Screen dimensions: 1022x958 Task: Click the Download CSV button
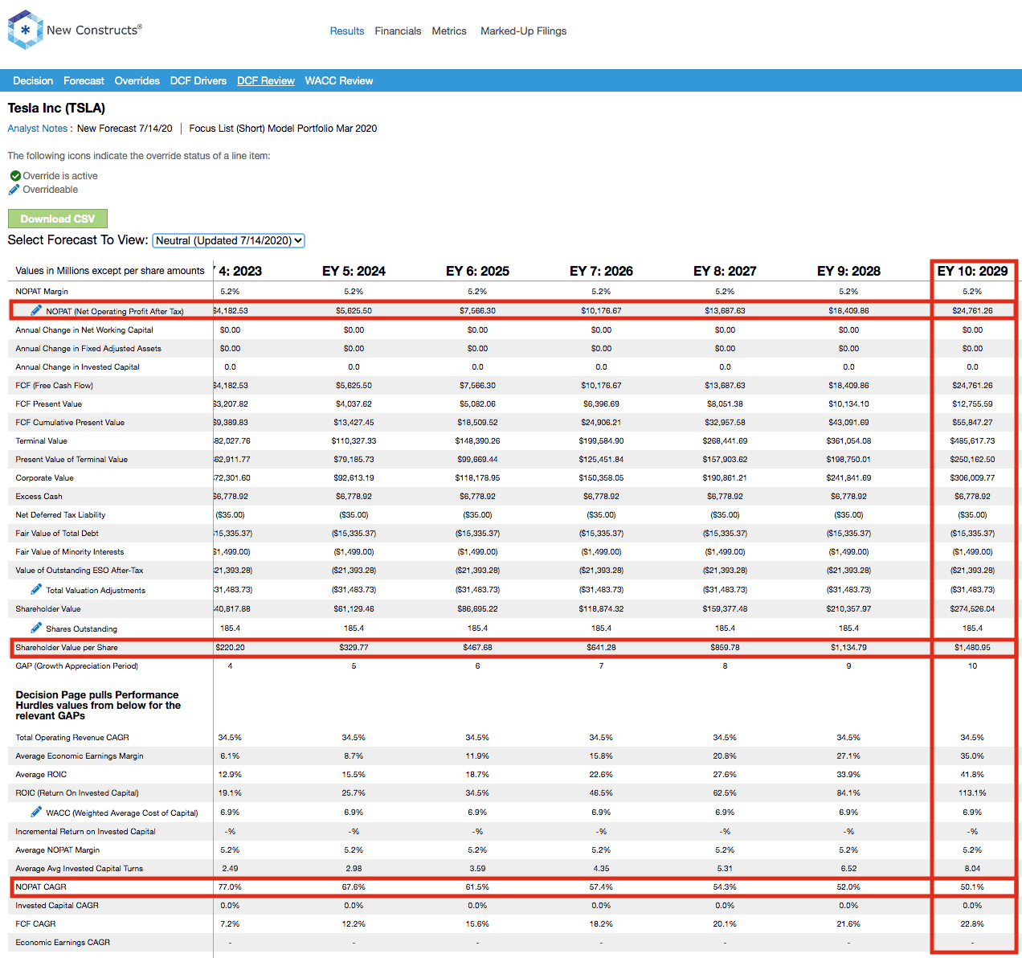point(58,219)
